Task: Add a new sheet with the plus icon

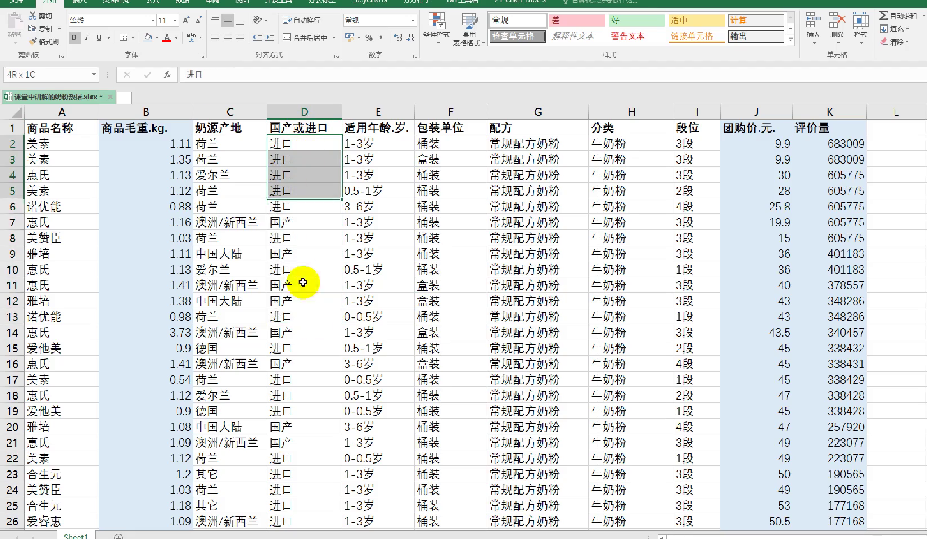Action: pyautogui.click(x=119, y=536)
